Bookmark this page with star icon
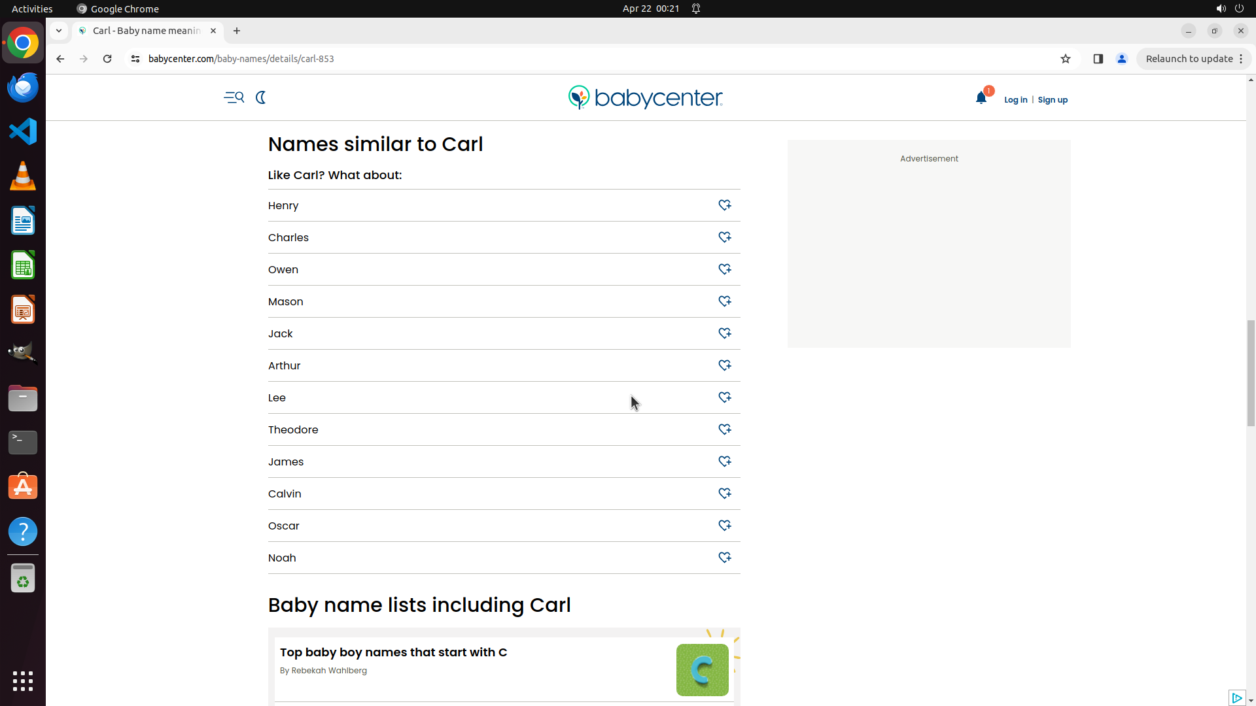The height and width of the screenshot is (706, 1256). coord(1066,59)
